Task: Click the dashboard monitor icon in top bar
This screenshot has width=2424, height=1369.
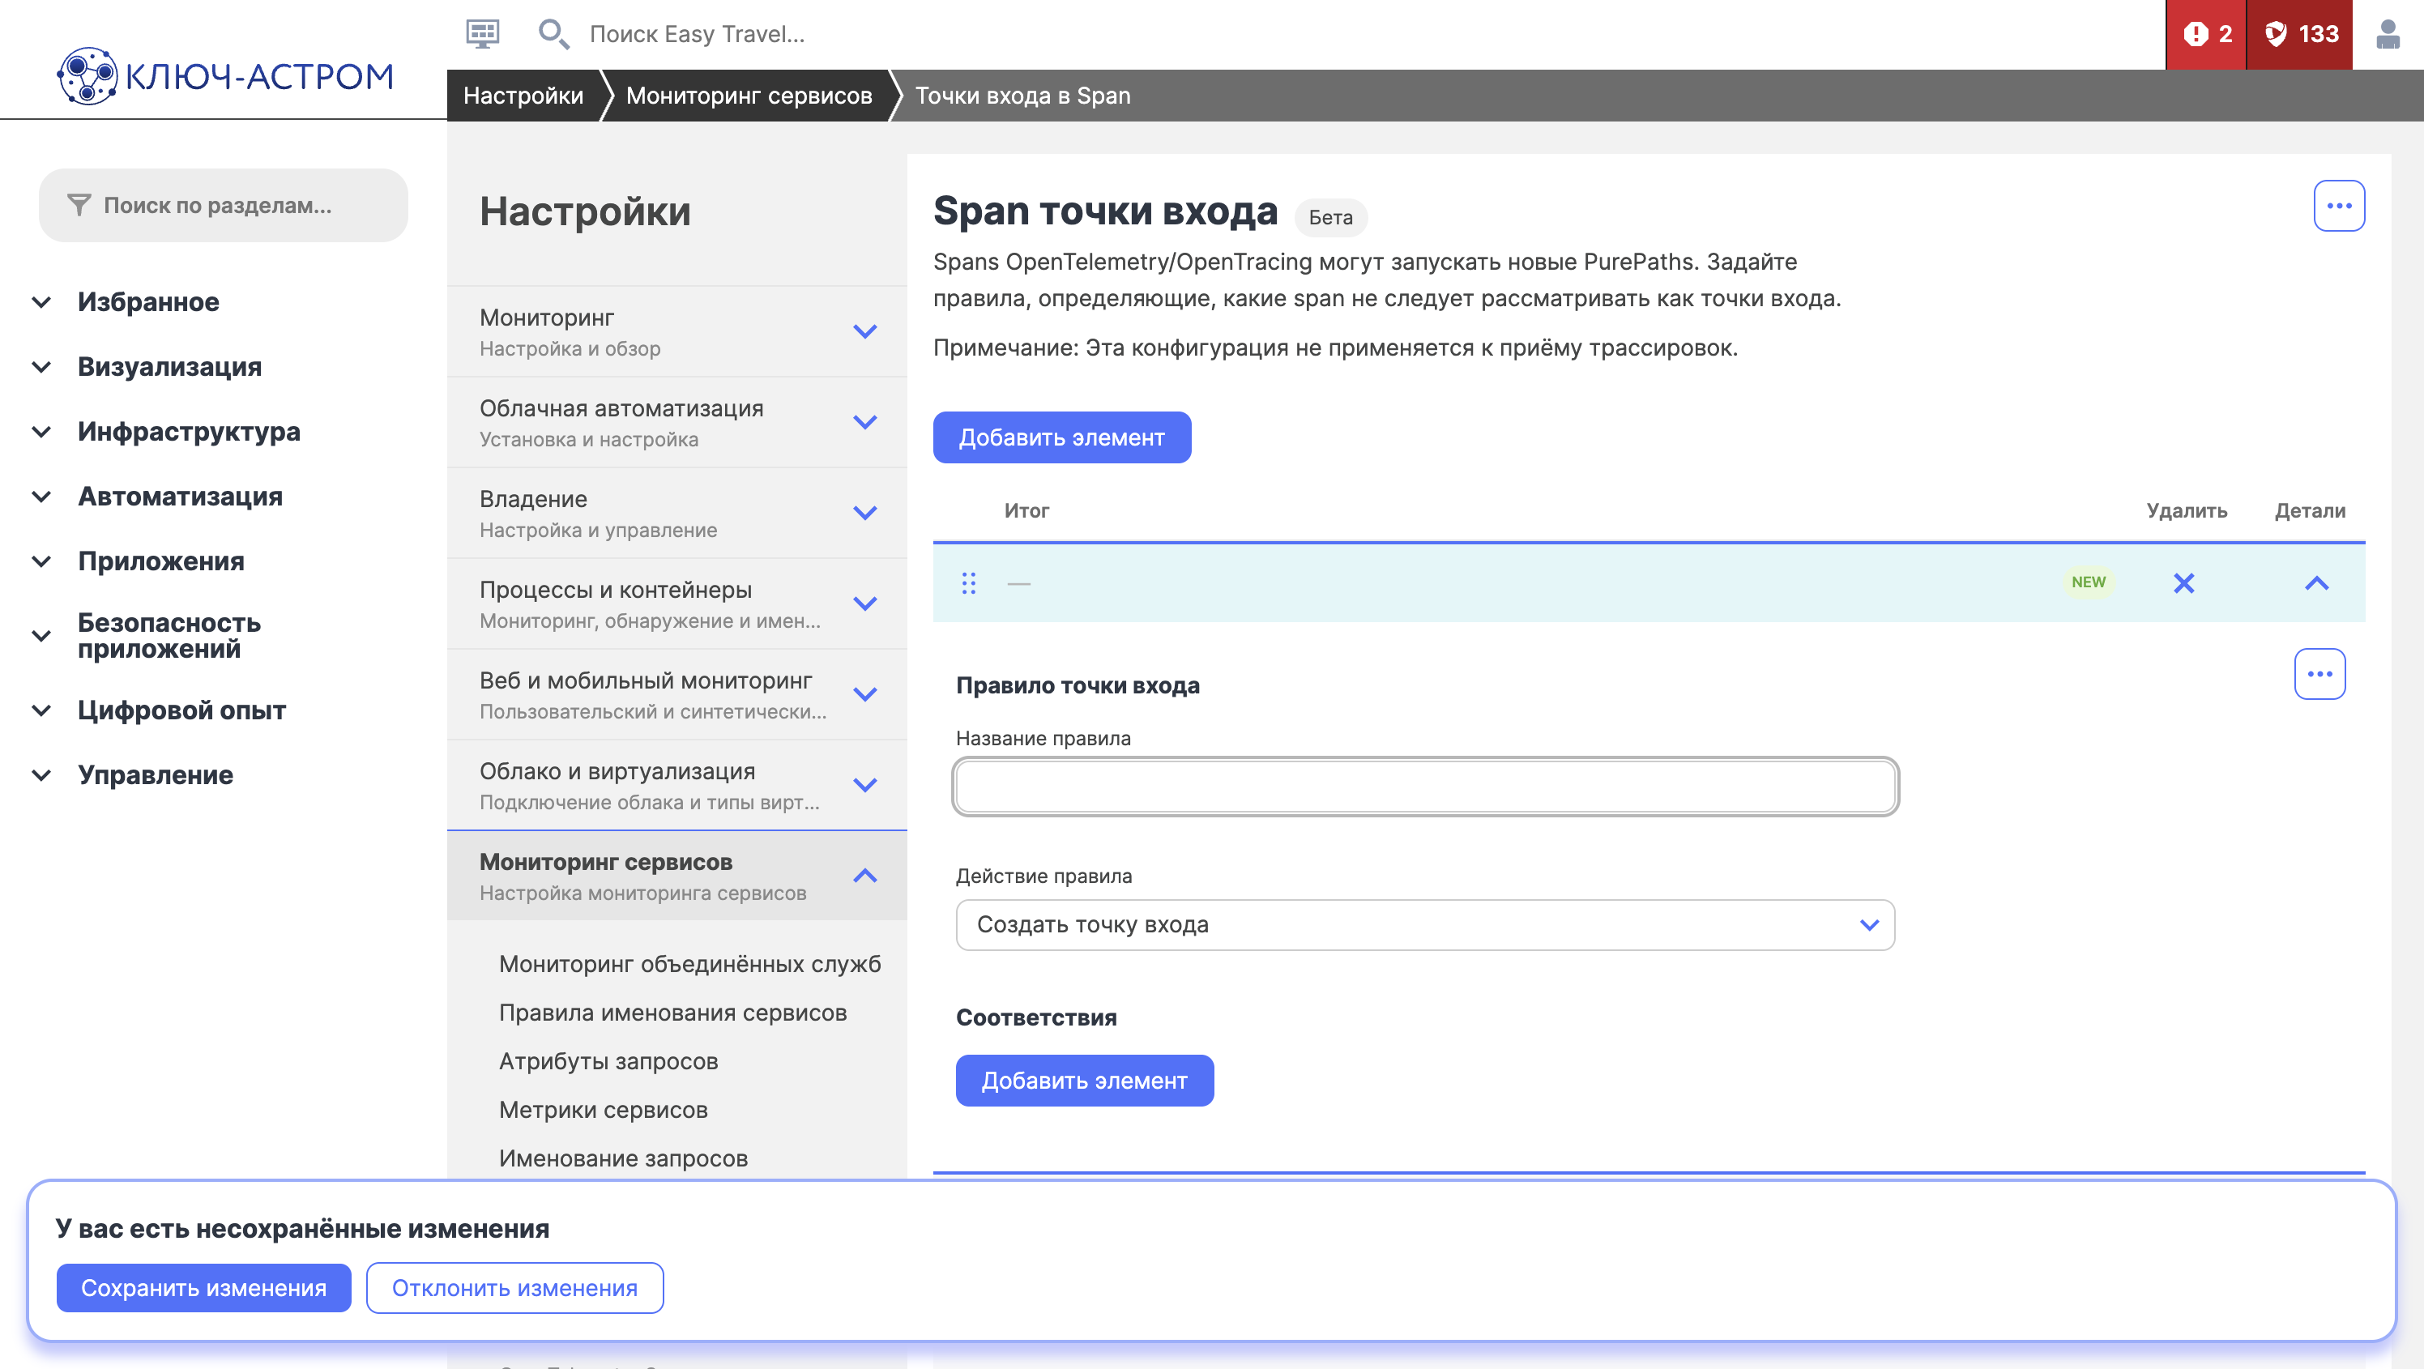Action: (x=482, y=34)
